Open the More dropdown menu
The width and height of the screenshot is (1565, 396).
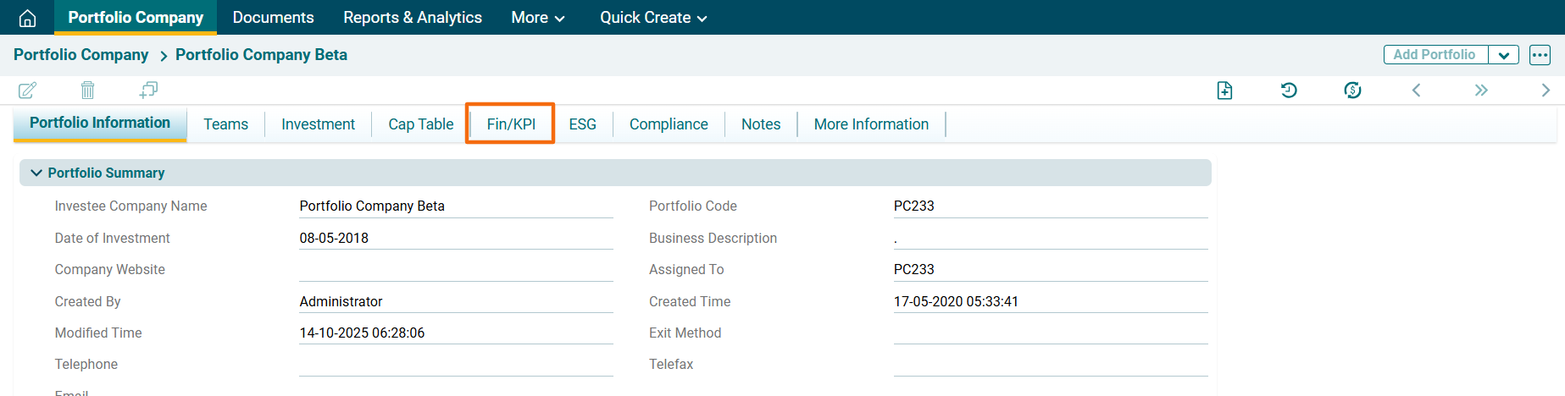[x=537, y=18]
